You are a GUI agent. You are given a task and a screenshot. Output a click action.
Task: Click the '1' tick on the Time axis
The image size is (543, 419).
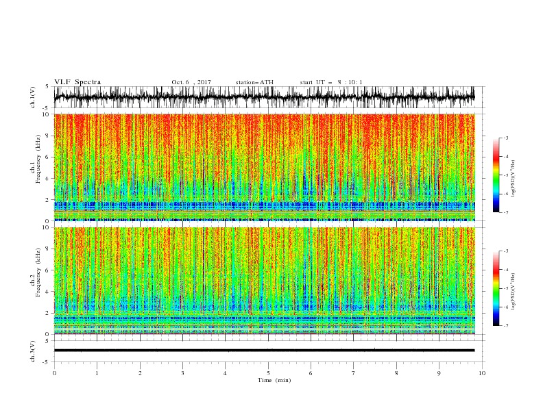[97, 373]
